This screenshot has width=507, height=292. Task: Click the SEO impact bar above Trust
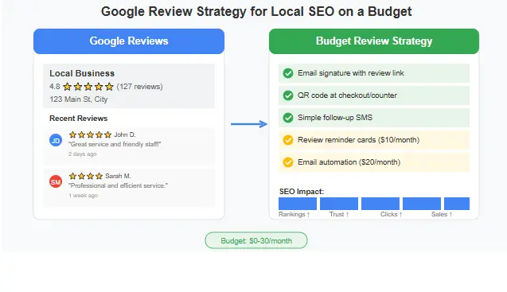point(339,204)
